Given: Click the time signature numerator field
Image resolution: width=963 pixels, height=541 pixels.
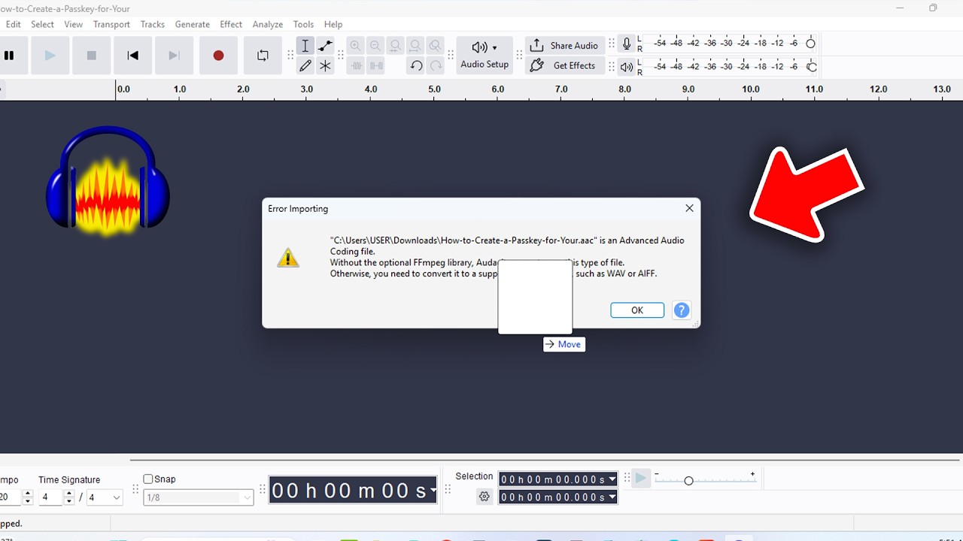Looking at the screenshot, I should [50, 497].
